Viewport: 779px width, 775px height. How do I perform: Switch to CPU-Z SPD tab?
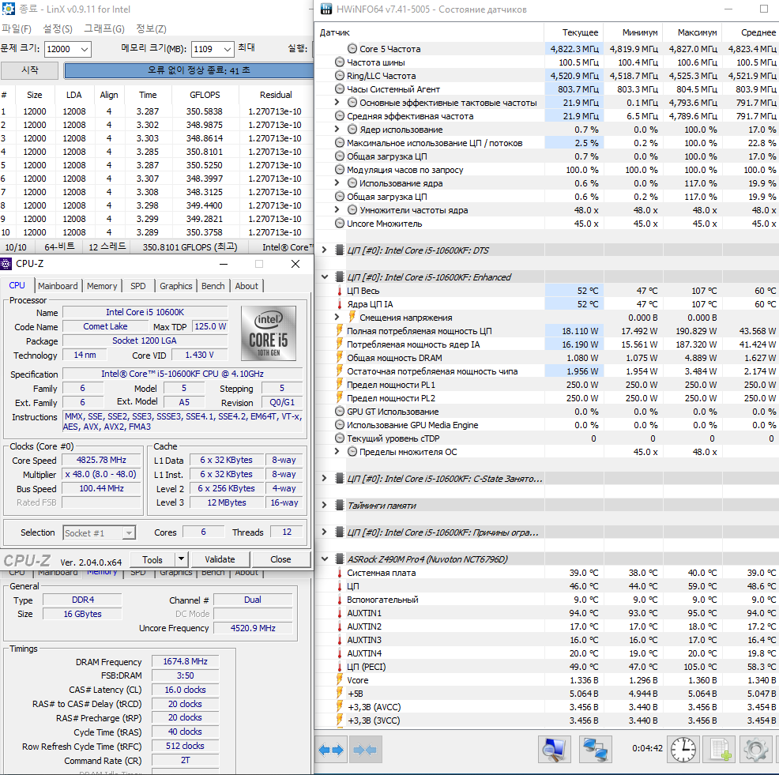pos(138,286)
